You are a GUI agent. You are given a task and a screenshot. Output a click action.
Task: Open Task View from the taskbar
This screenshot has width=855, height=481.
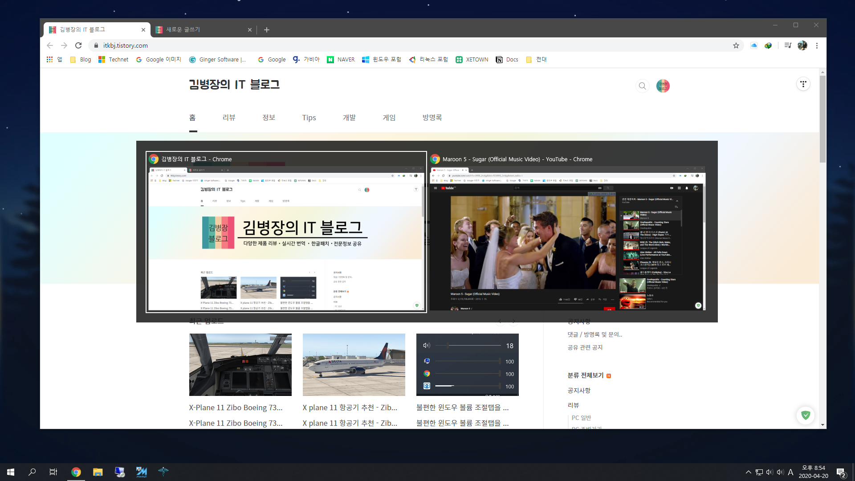click(x=53, y=472)
